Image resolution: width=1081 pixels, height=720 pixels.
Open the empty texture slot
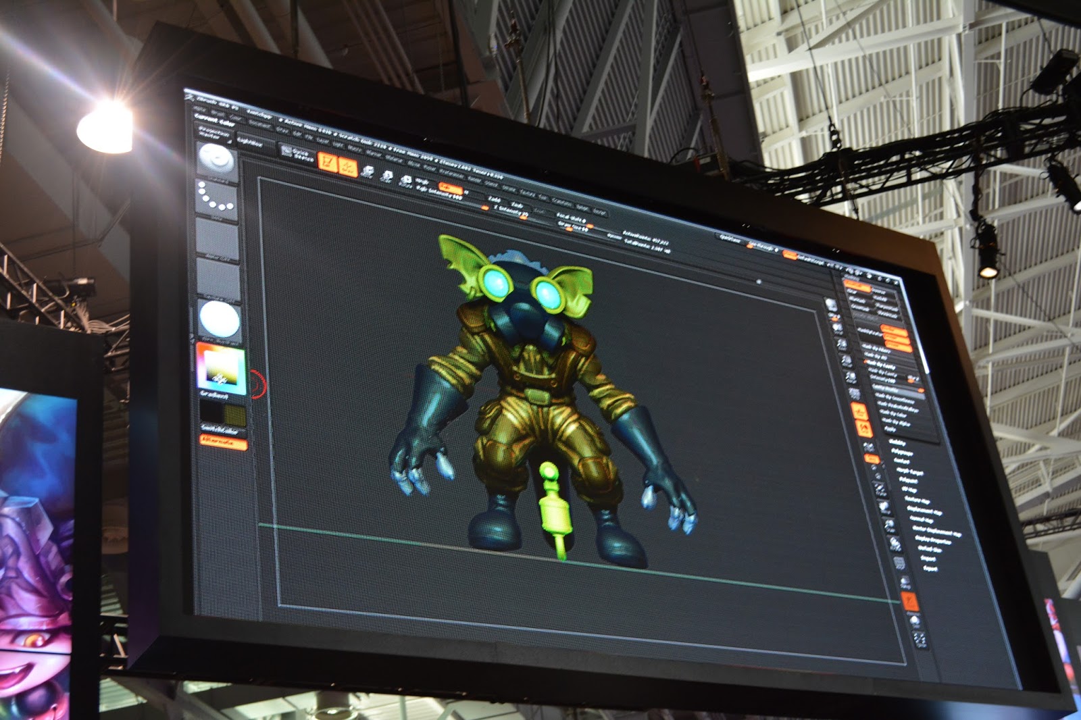pos(218,278)
